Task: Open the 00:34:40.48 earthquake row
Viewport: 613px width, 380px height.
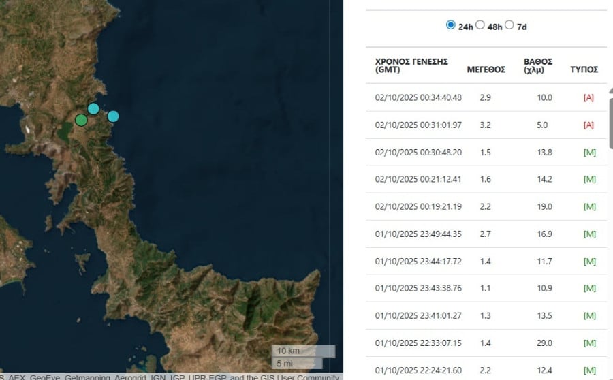Action: 418,97
